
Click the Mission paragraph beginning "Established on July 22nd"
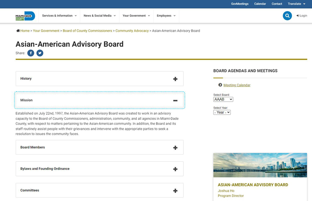(97, 123)
